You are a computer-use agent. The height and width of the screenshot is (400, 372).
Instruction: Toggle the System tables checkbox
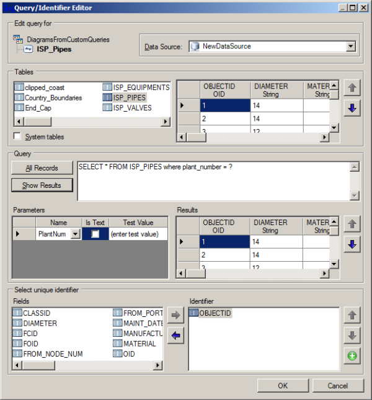(17, 136)
